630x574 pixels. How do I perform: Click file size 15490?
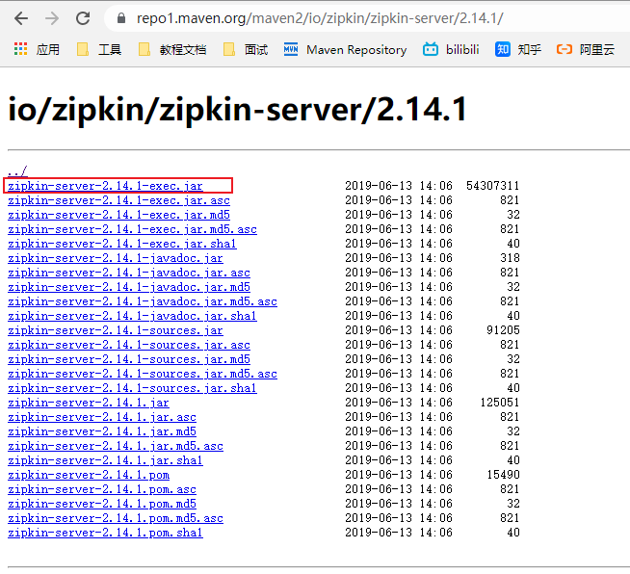pos(503,475)
